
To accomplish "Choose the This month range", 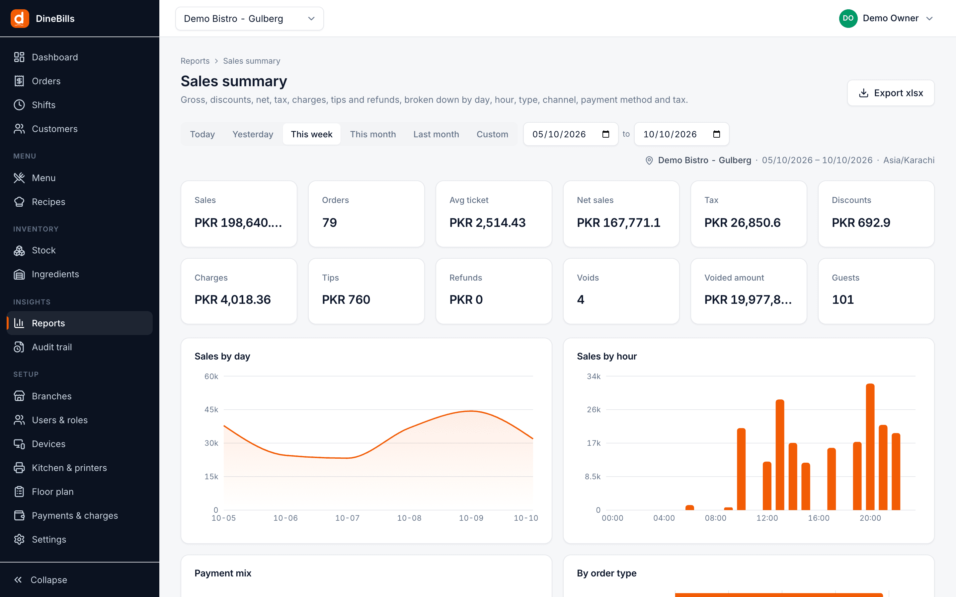I will [373, 134].
